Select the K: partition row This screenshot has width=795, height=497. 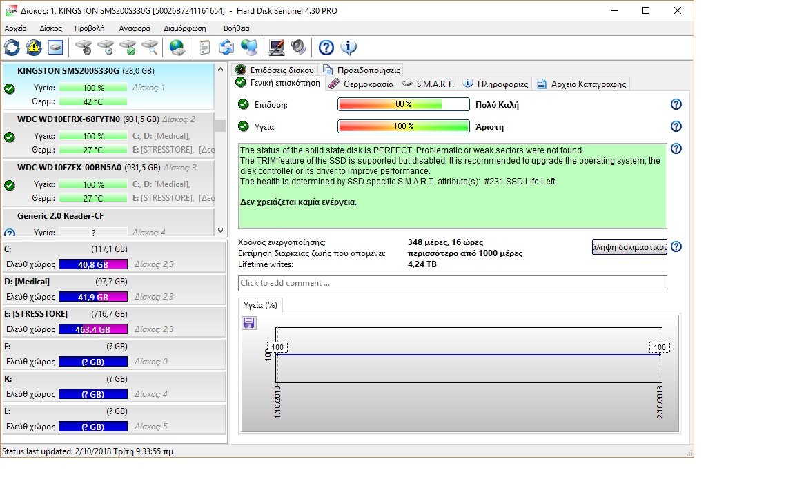point(114,387)
